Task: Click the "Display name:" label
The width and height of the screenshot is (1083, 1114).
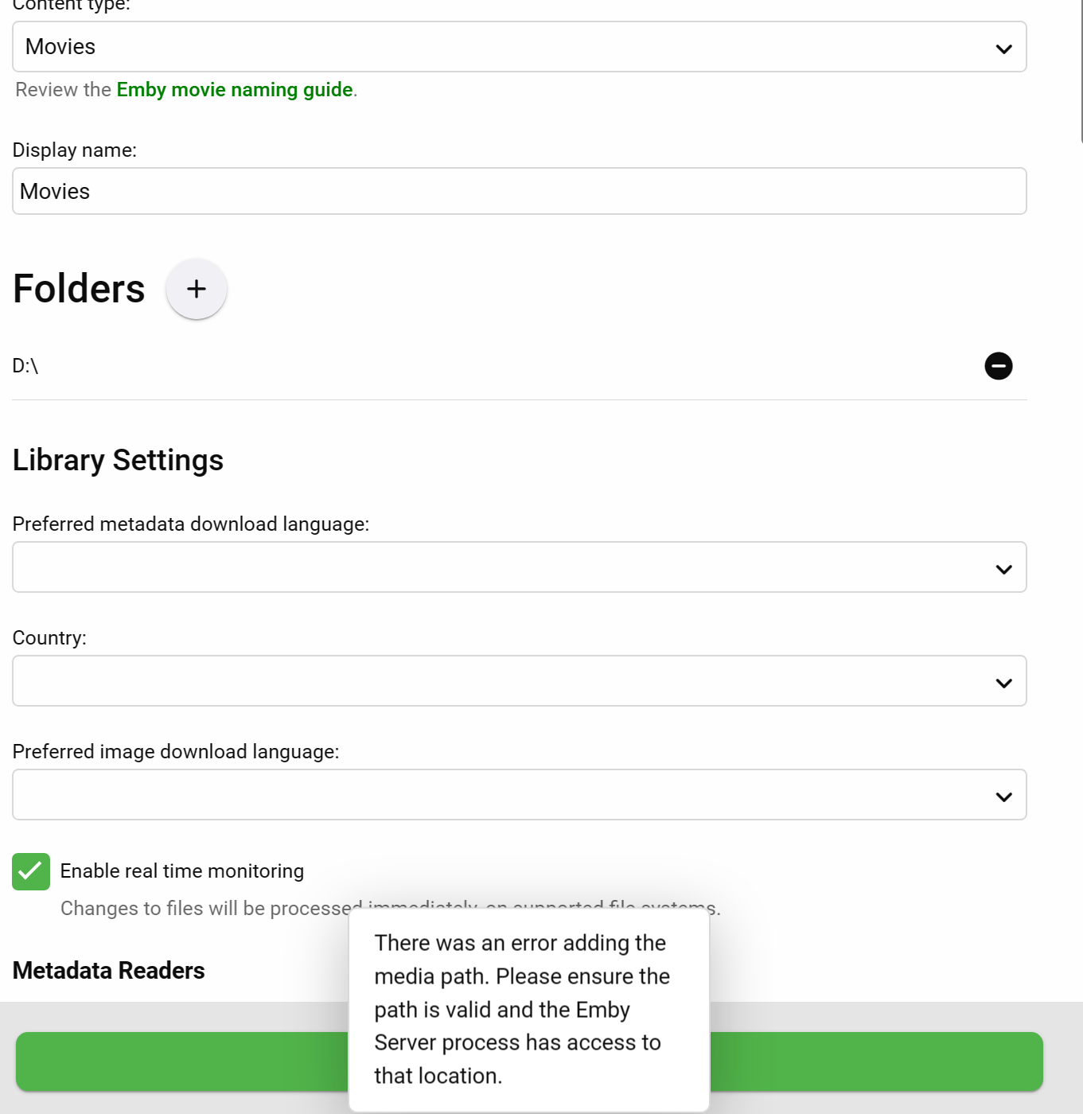Action: tap(75, 150)
